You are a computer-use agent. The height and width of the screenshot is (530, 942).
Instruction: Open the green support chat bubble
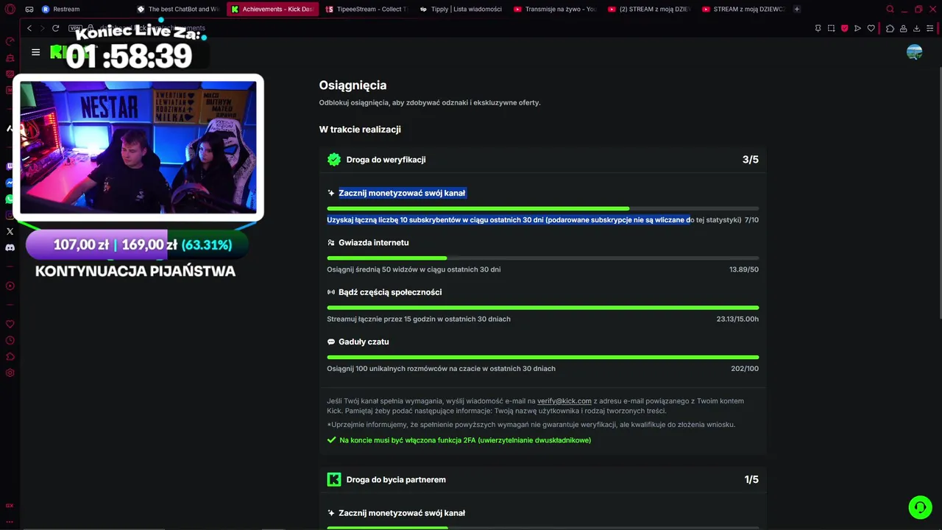(920, 507)
